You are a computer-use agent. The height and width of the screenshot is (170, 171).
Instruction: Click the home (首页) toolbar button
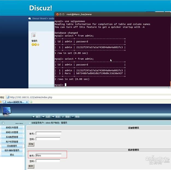[36, 117]
